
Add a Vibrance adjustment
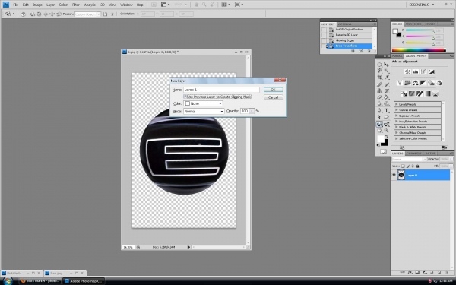(400, 83)
